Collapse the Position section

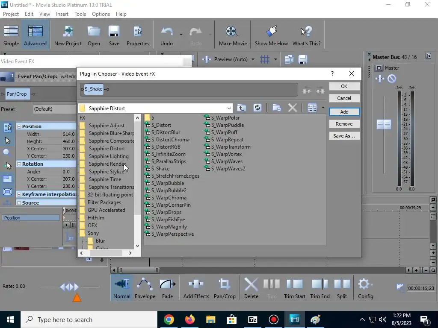(19, 126)
